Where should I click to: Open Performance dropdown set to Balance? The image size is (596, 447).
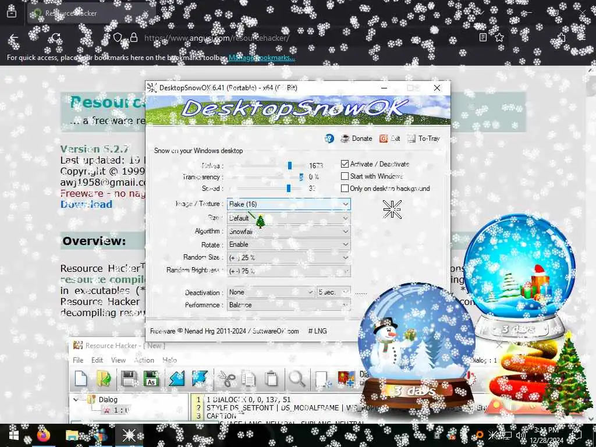click(x=289, y=305)
